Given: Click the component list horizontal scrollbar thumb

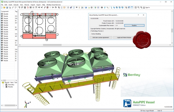Looking at the screenshot, I should [4, 80].
